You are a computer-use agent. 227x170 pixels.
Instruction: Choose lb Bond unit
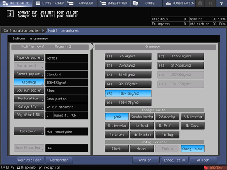tap(142, 126)
